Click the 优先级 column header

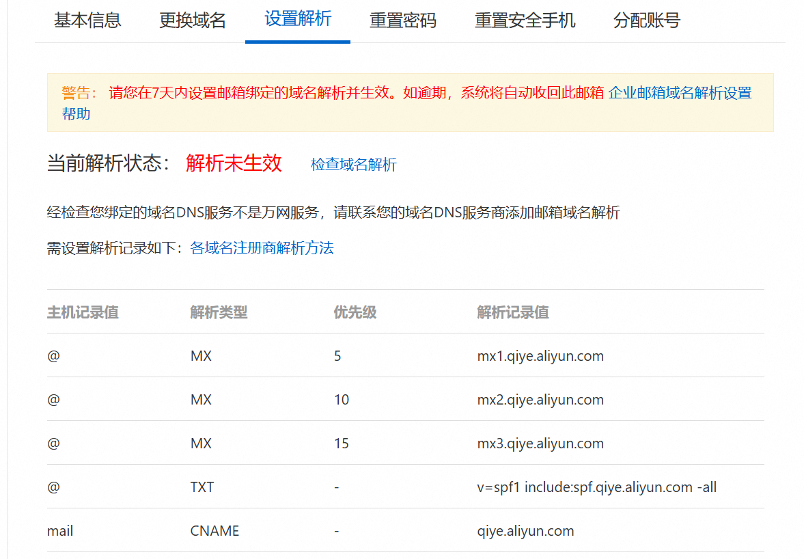coord(355,312)
